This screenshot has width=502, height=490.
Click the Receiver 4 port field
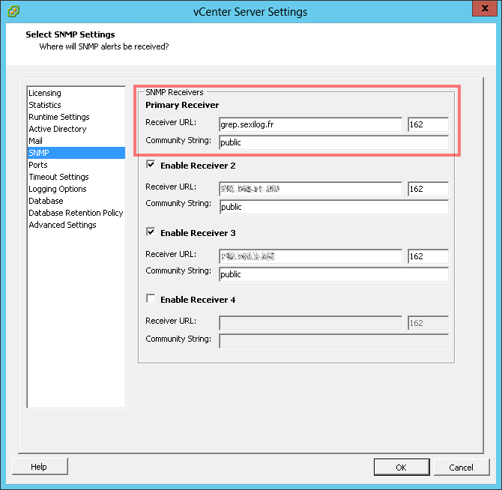(428, 323)
